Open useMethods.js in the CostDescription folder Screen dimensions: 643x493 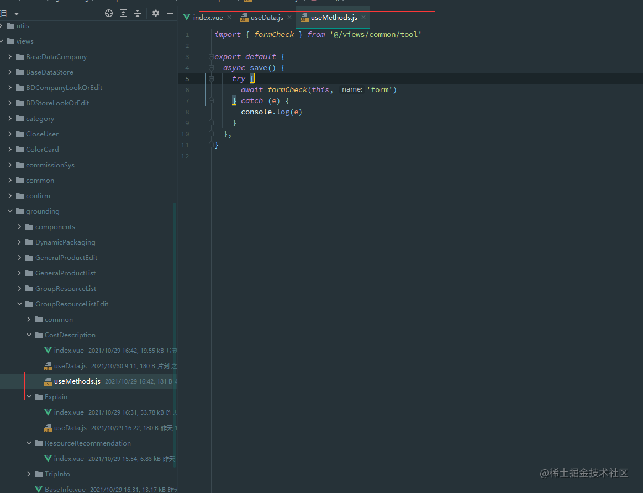[77, 381]
